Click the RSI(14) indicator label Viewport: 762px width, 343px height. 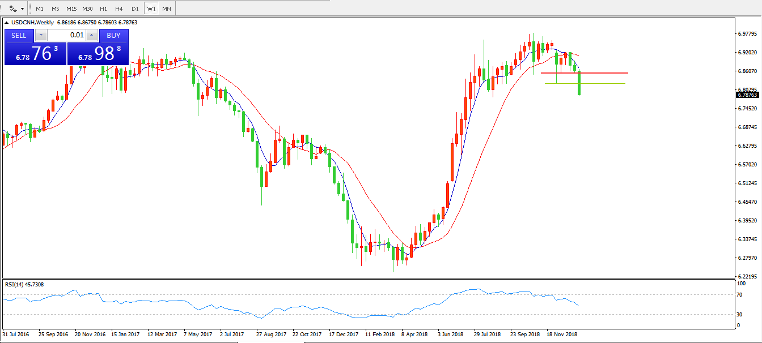(x=24, y=285)
